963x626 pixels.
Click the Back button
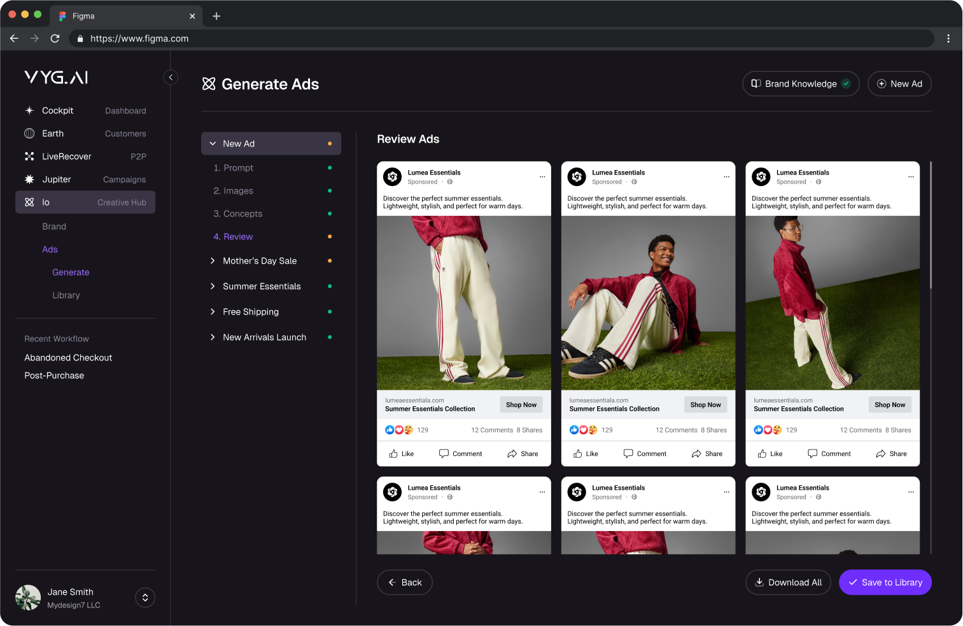click(x=405, y=582)
